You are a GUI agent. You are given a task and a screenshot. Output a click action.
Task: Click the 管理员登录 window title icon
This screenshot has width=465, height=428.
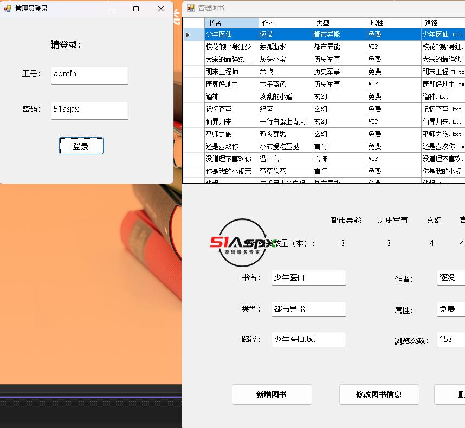(8, 9)
